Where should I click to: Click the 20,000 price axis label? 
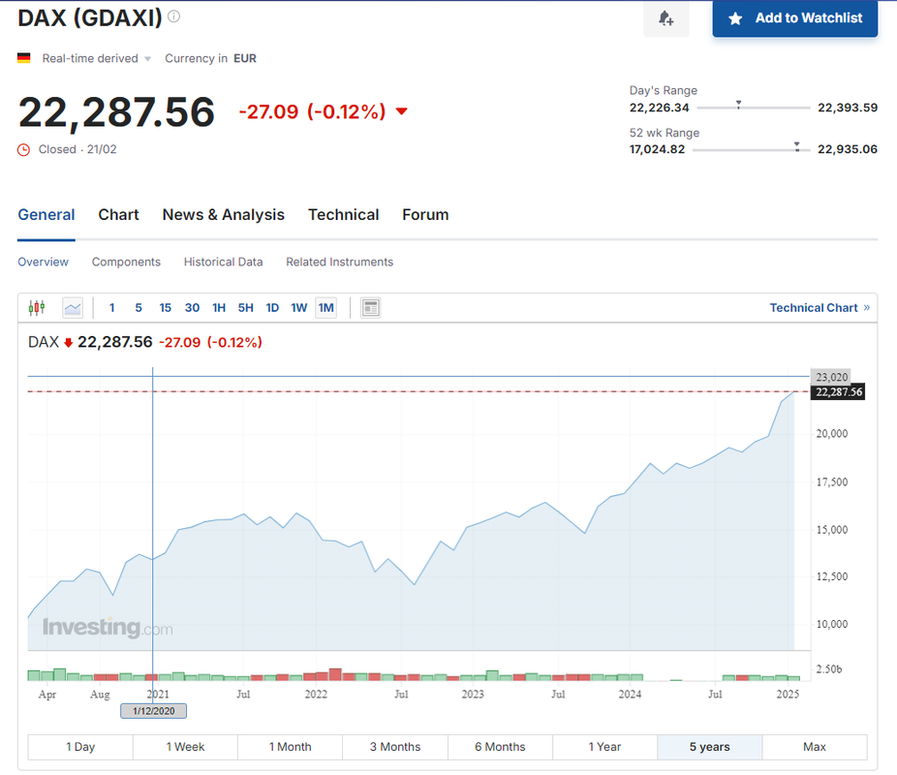click(832, 434)
